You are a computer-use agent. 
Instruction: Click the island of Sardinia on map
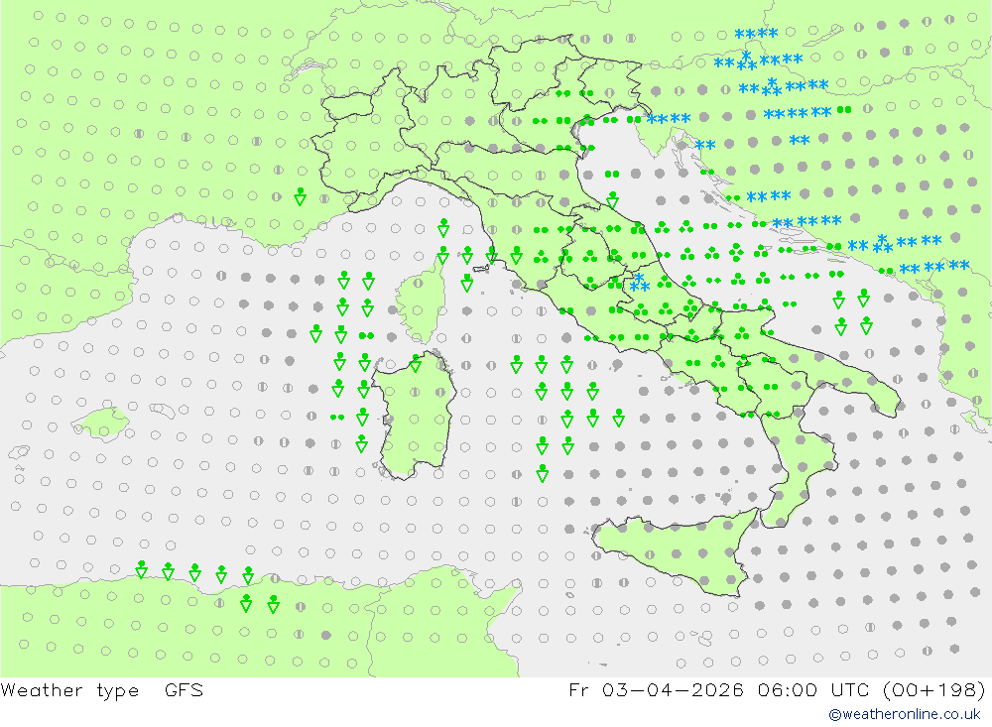coord(414,415)
